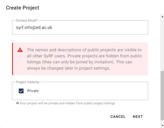Click the Private checkbox label text

tap(33, 91)
